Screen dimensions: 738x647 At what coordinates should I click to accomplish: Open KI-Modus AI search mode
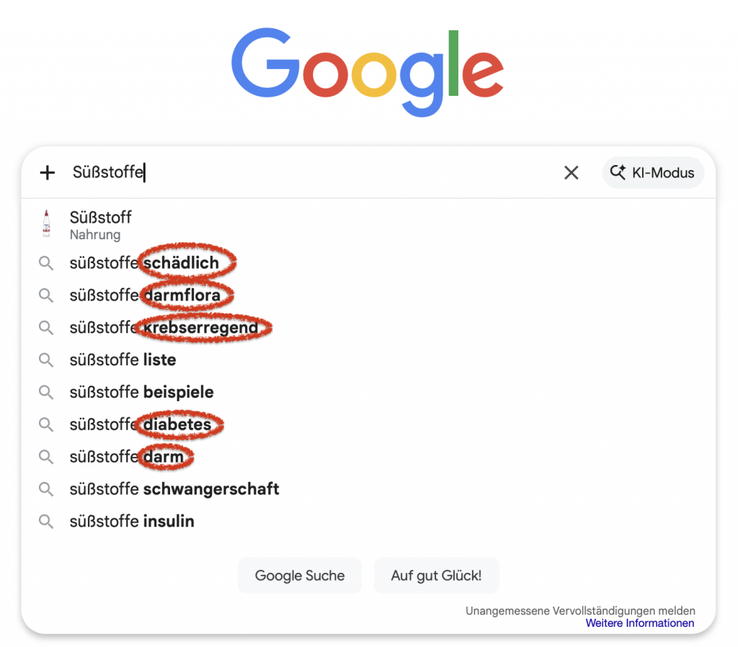click(653, 173)
